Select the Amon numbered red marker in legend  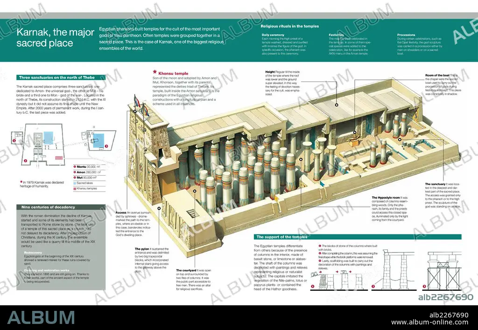pyautogui.click(x=75, y=172)
